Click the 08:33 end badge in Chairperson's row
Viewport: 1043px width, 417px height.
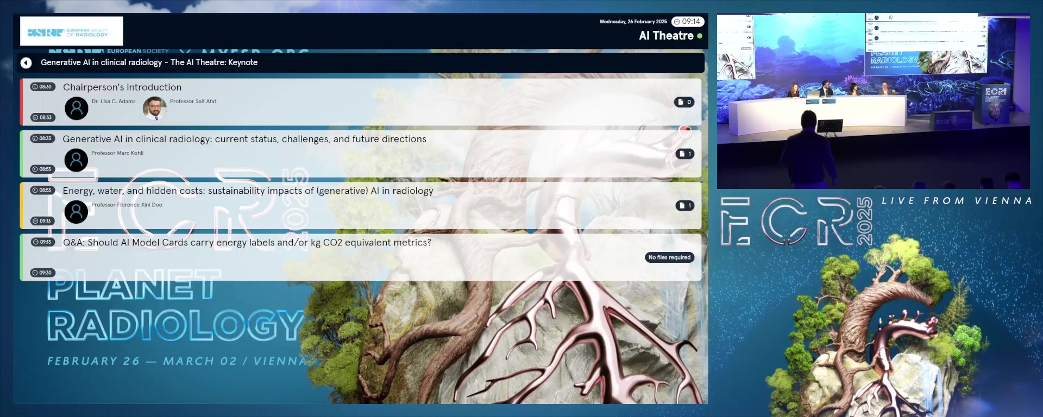[x=42, y=117]
